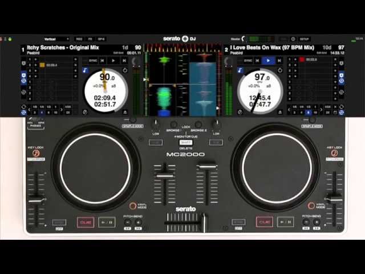Click deck 1 bottom-most side panel tab icon
365x274 pixels.
click(24, 92)
